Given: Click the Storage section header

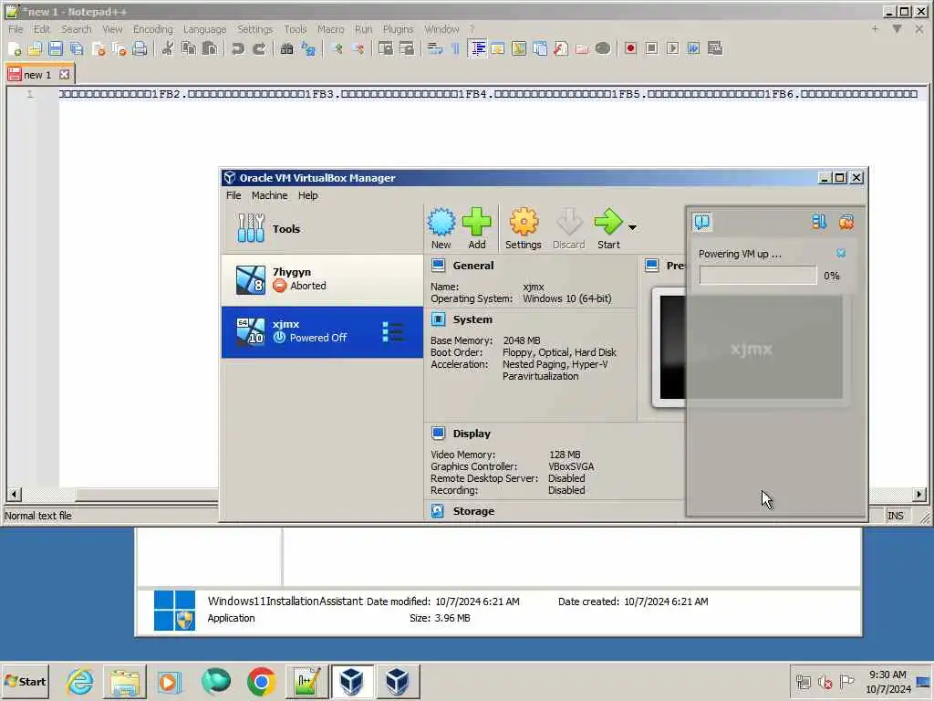Looking at the screenshot, I should (473, 511).
